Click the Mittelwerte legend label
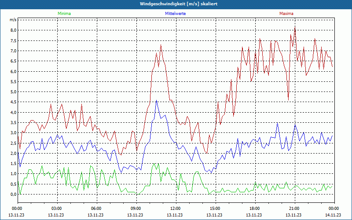 [175, 14]
